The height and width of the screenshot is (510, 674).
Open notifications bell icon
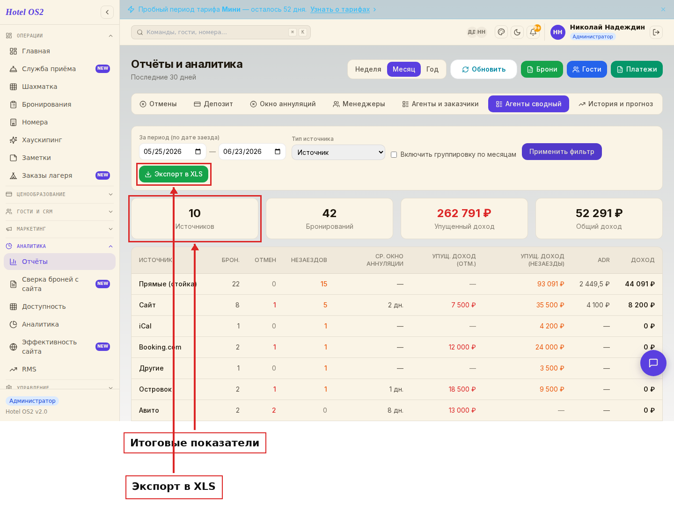pyautogui.click(x=533, y=32)
